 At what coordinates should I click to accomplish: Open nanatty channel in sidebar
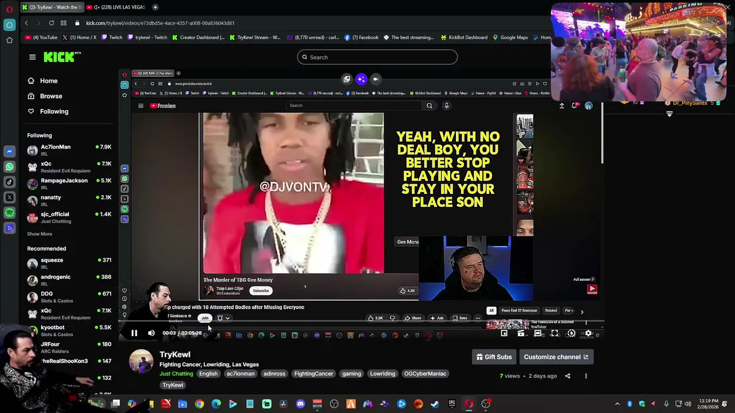pyautogui.click(x=69, y=201)
